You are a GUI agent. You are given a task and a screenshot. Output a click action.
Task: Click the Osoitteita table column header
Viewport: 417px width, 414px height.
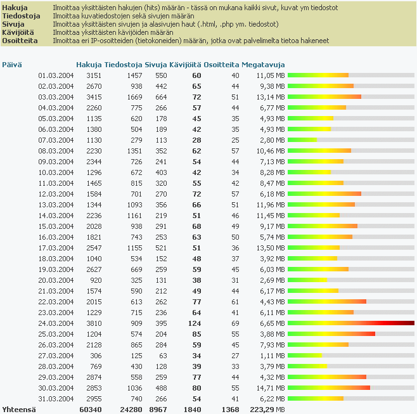(x=221, y=65)
